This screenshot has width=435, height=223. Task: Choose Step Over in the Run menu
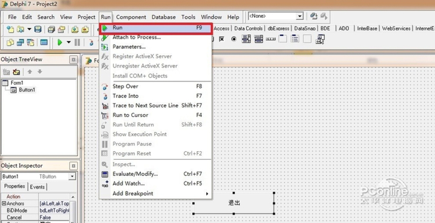tap(155, 86)
